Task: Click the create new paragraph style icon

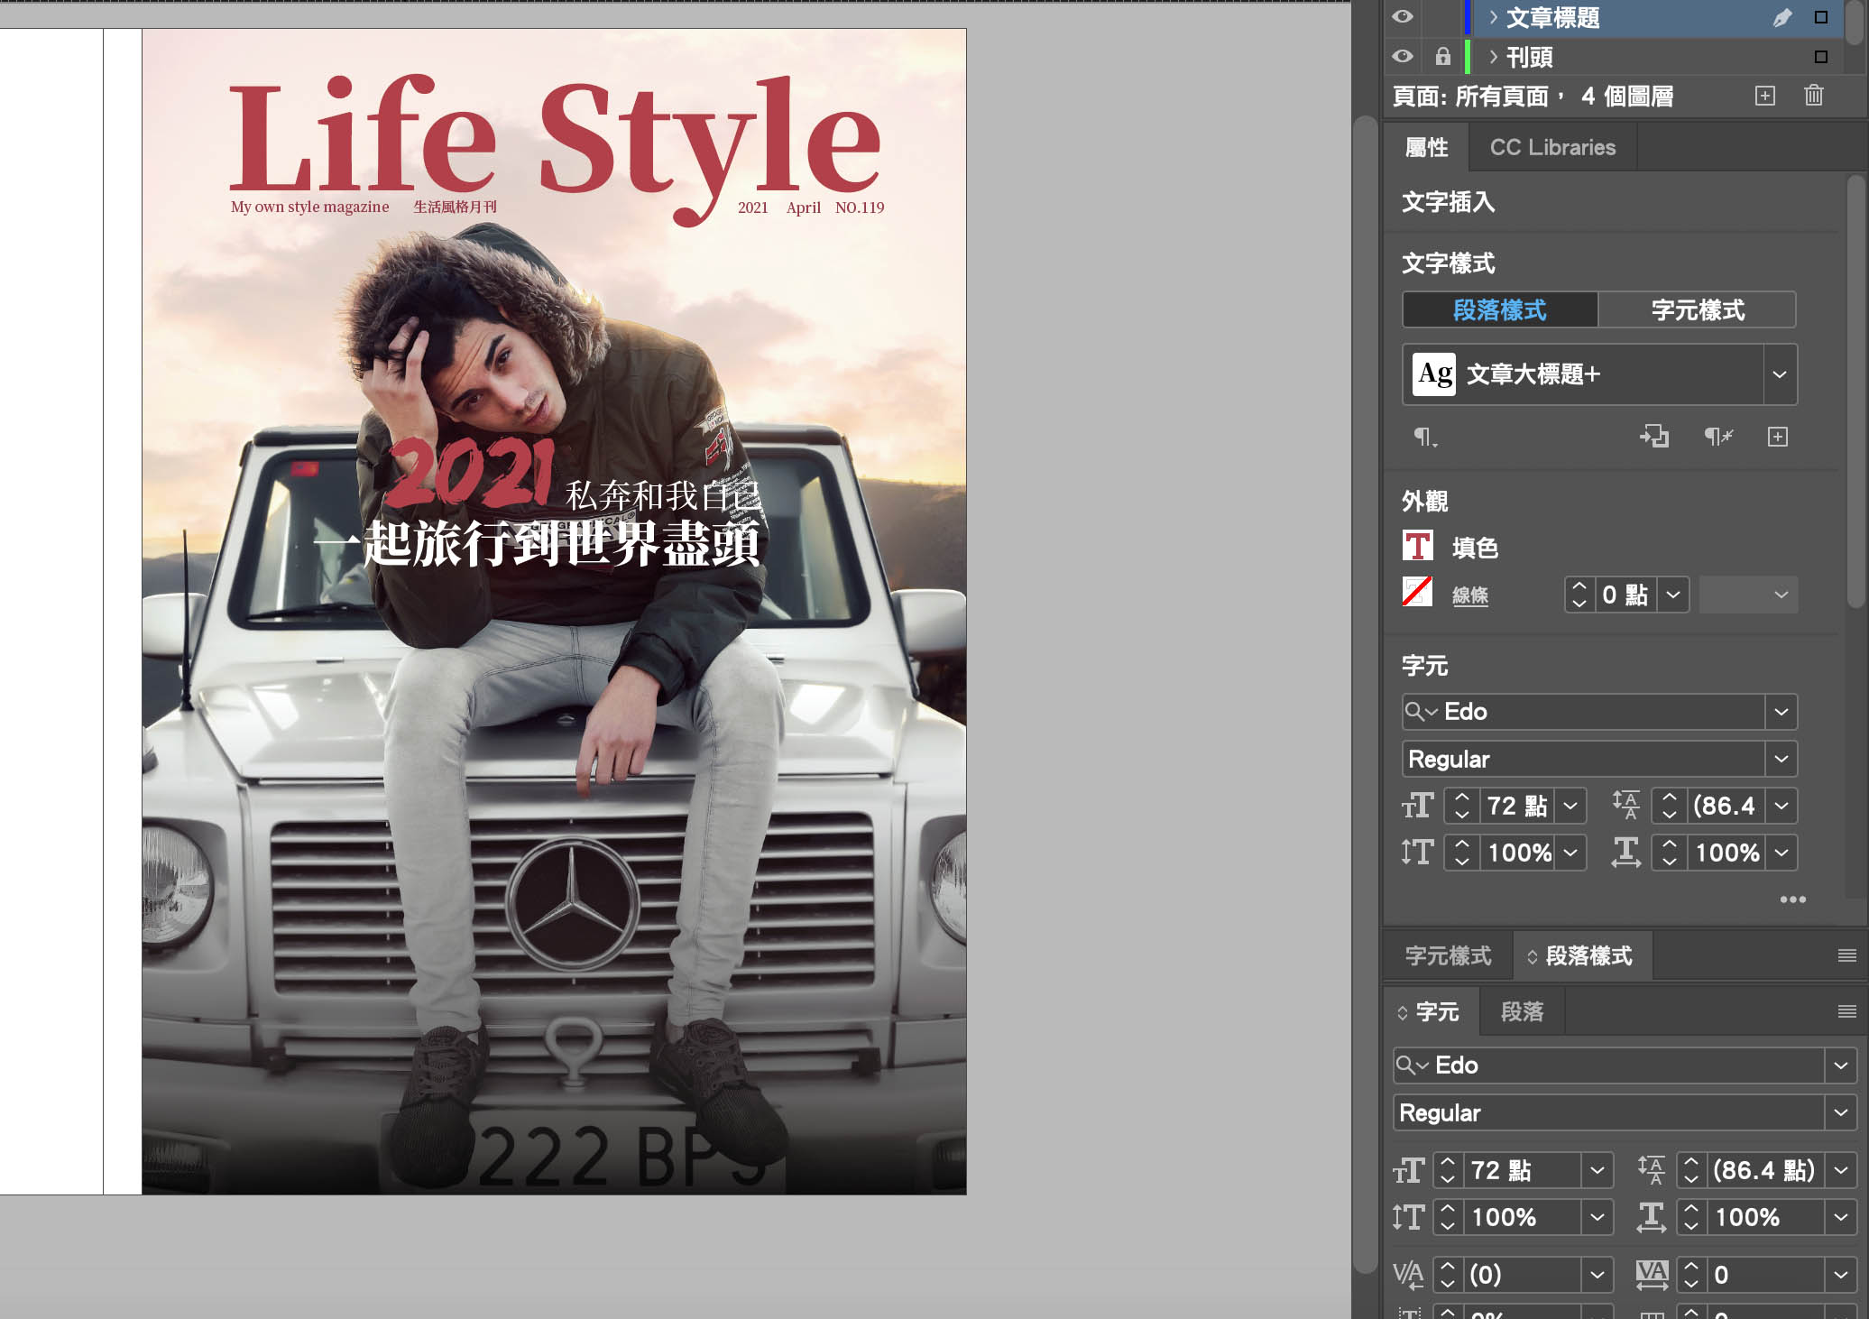Action: [x=1777, y=437]
